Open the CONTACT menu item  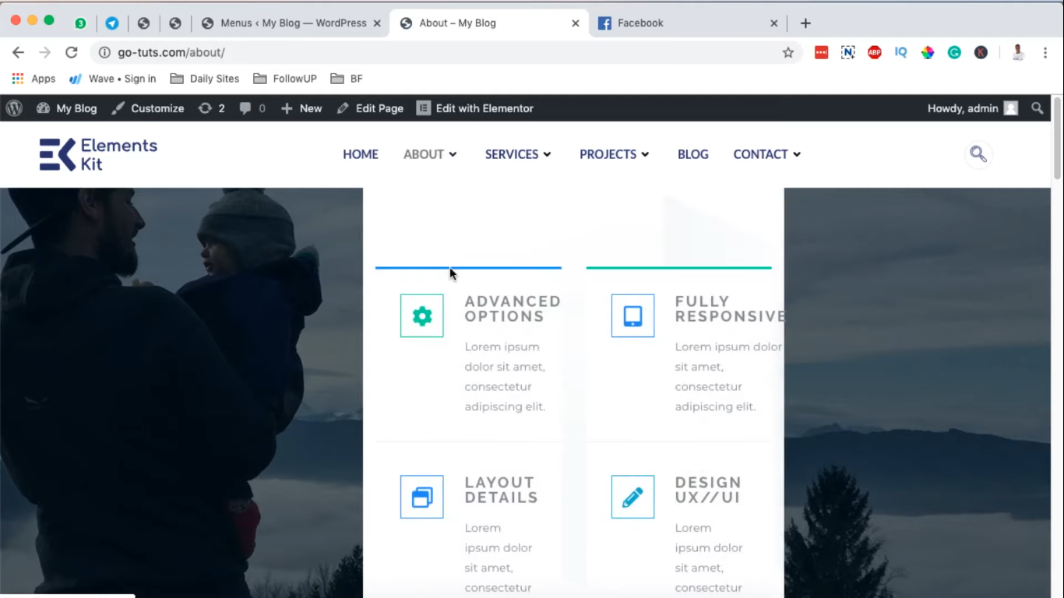[760, 154]
